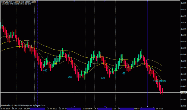Click the '19 Jan 17:09' time axis label

tap(17, 109)
